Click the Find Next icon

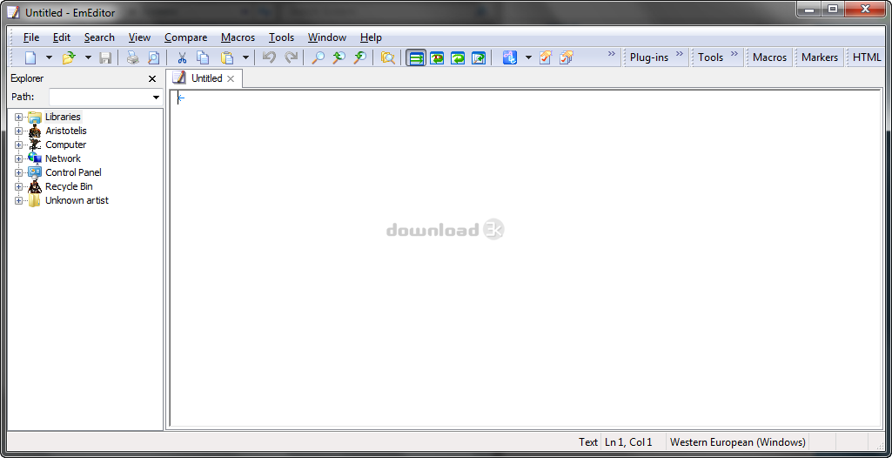click(359, 57)
